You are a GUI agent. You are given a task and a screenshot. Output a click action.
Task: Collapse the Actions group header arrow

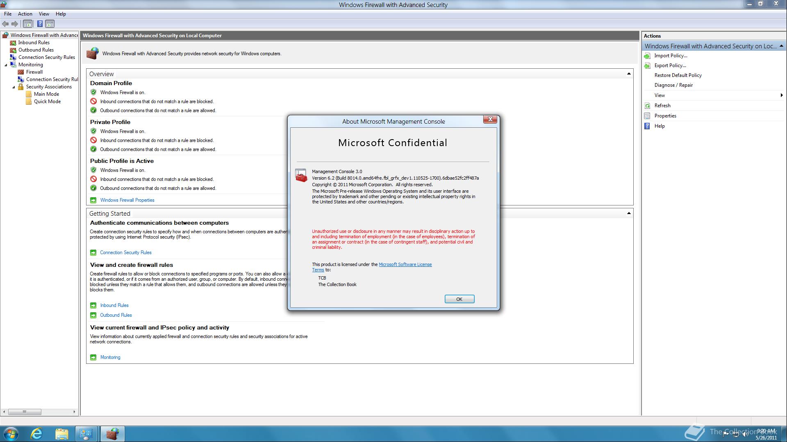click(x=781, y=46)
